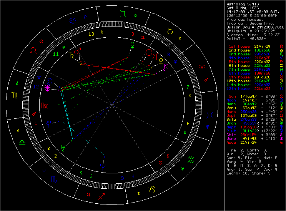Click the red Aries glyph in the zodiac ring
The image size is (286, 211).
pos(202,68)
